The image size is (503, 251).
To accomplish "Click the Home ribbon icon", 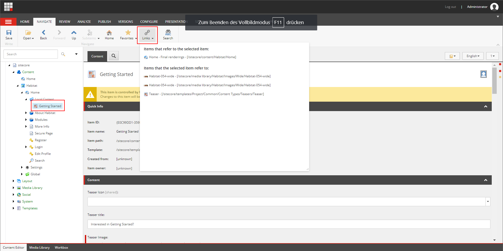I will 109,32.
